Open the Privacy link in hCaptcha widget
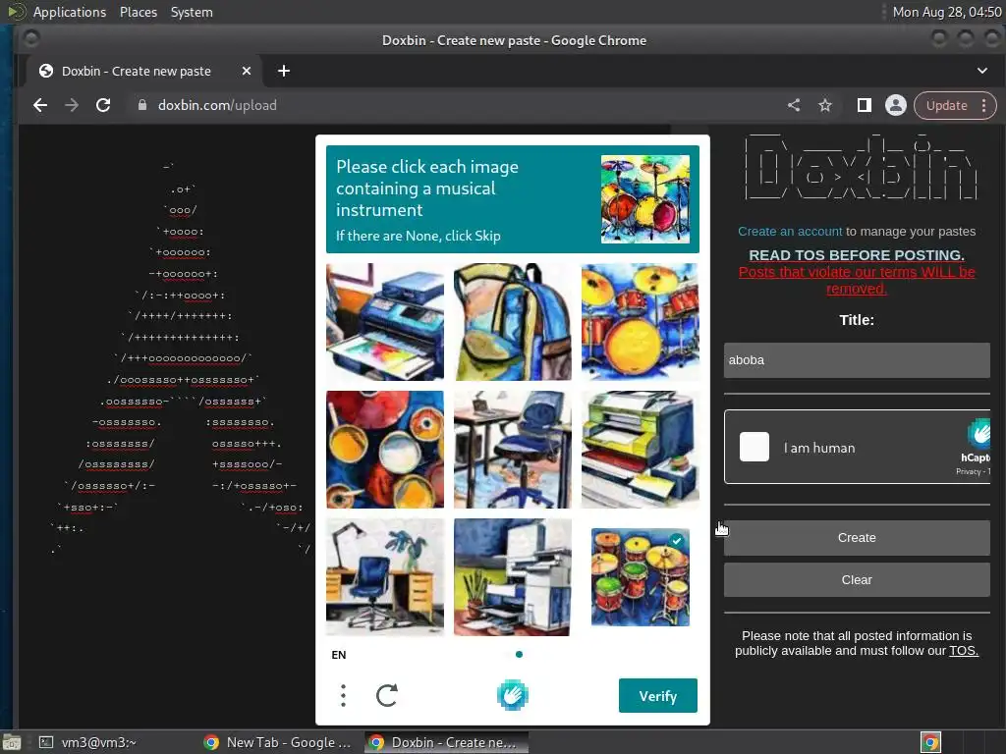This screenshot has height=754, width=1006. (x=968, y=471)
